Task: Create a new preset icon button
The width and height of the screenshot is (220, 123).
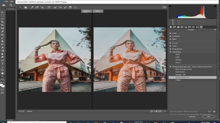Action: point(209,111)
